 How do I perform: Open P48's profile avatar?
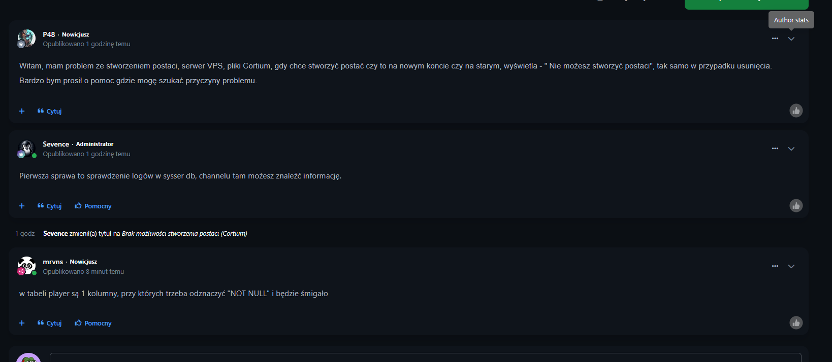point(26,38)
